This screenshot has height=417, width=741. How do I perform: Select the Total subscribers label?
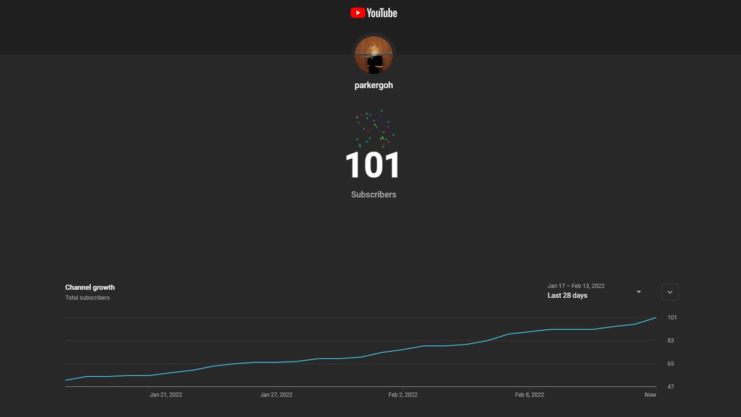click(x=87, y=297)
